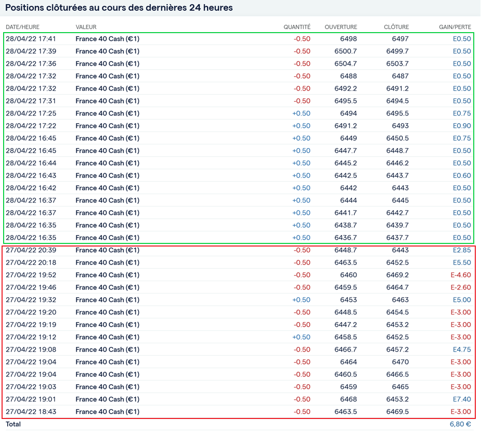Select the date cell 27/04/22 19:19
The height and width of the screenshot is (434, 481).
(x=31, y=325)
